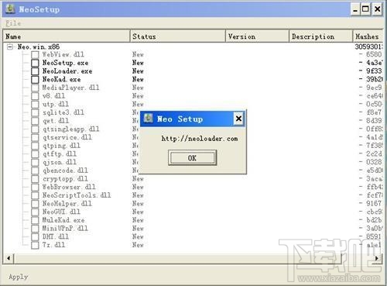Select the MuleKad.exe file name

tap(63, 220)
